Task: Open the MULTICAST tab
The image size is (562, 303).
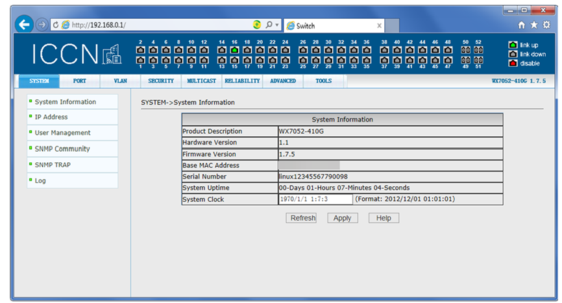Action: (x=201, y=81)
